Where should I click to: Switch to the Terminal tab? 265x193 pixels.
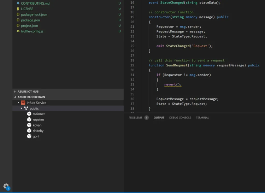[202, 118]
